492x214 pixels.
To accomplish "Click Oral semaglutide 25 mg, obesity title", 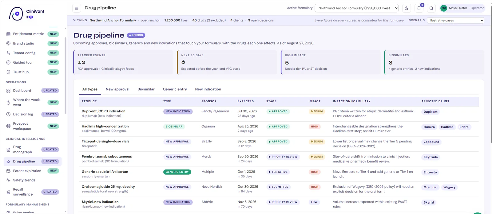I will point(108,187).
